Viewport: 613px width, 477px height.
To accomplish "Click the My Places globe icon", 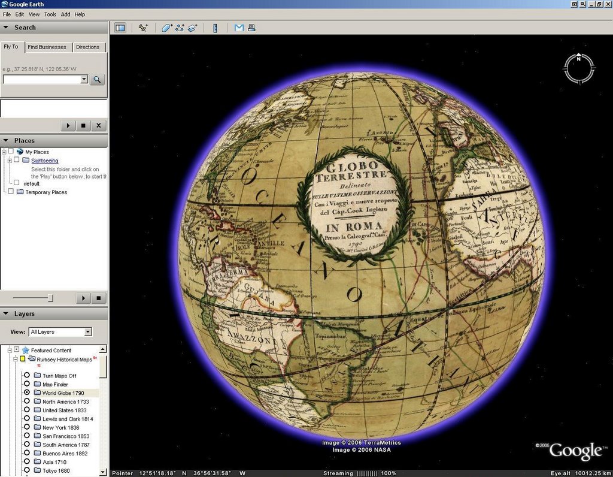I will 20,152.
